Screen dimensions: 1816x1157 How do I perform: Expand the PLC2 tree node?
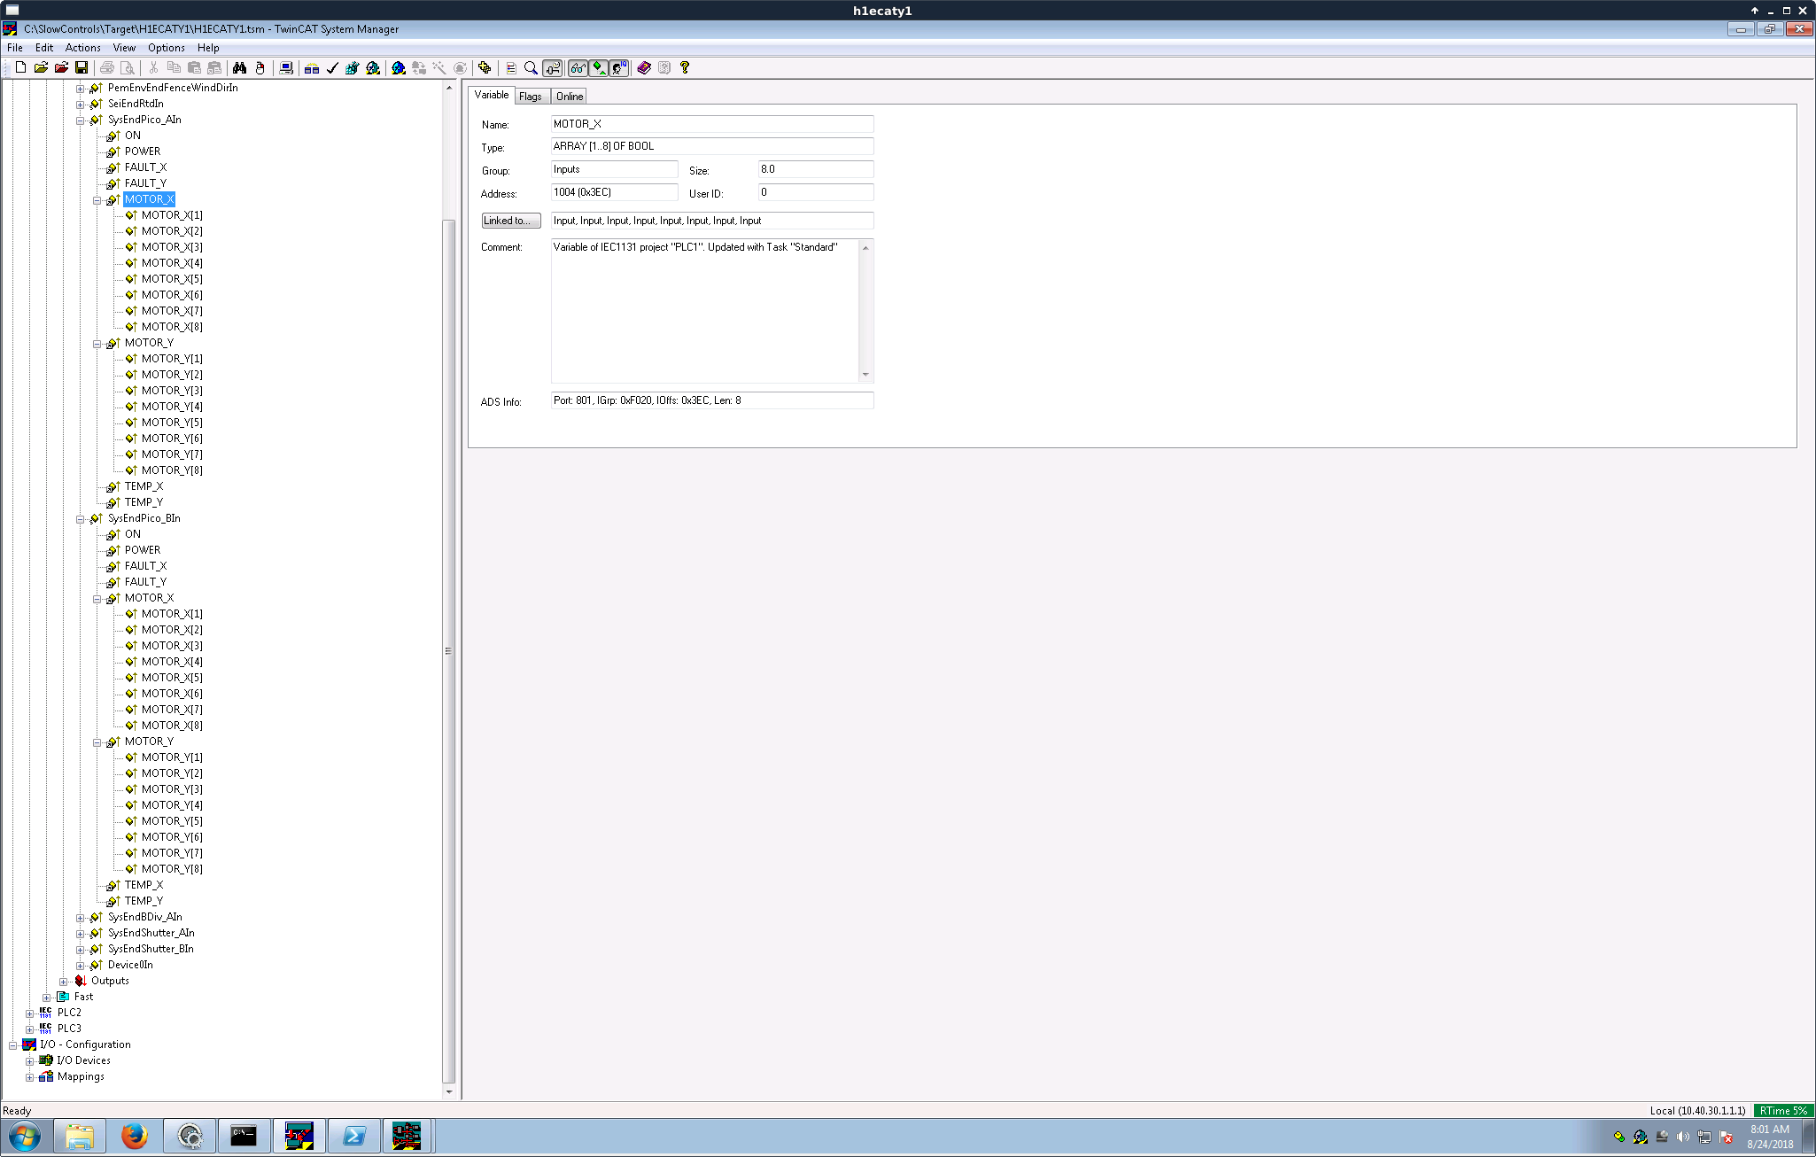click(29, 1013)
